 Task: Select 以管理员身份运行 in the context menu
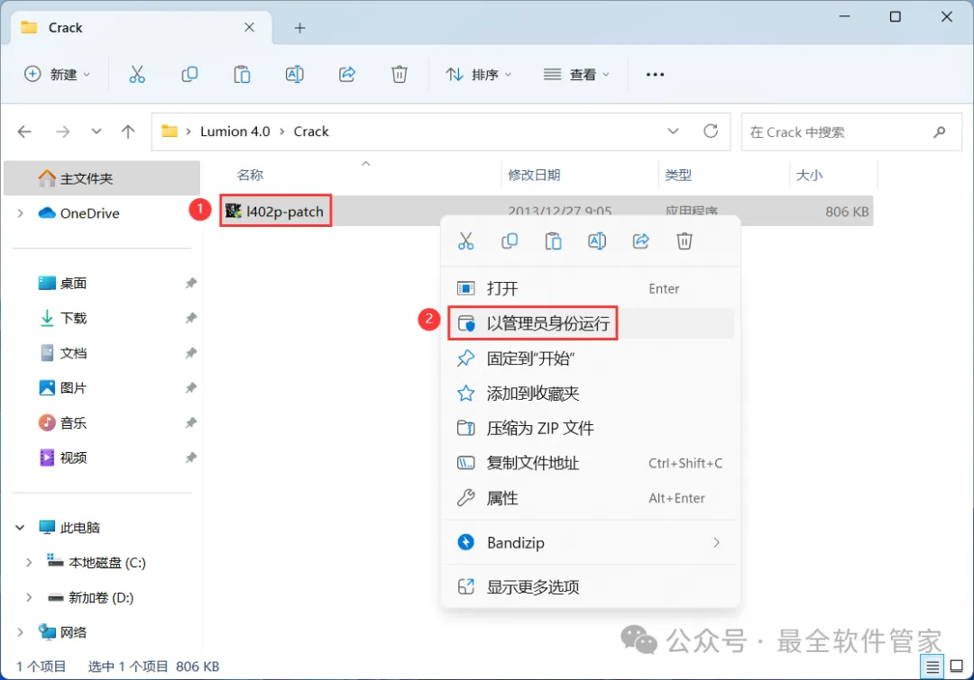[x=590, y=323]
